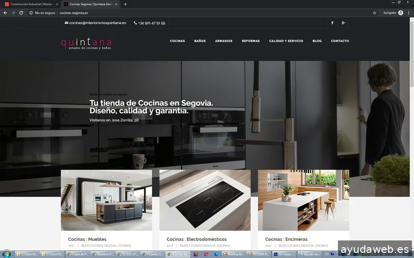
Task: Open the REFORMAS menu item
Action: 251,41
